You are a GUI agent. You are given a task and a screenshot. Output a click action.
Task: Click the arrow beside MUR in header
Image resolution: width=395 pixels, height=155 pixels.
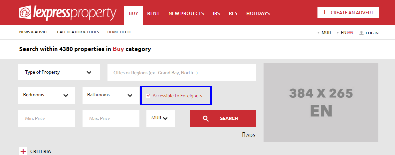coord(318,33)
